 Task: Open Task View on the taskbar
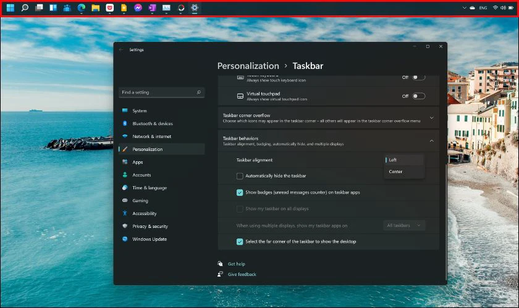pos(39,7)
